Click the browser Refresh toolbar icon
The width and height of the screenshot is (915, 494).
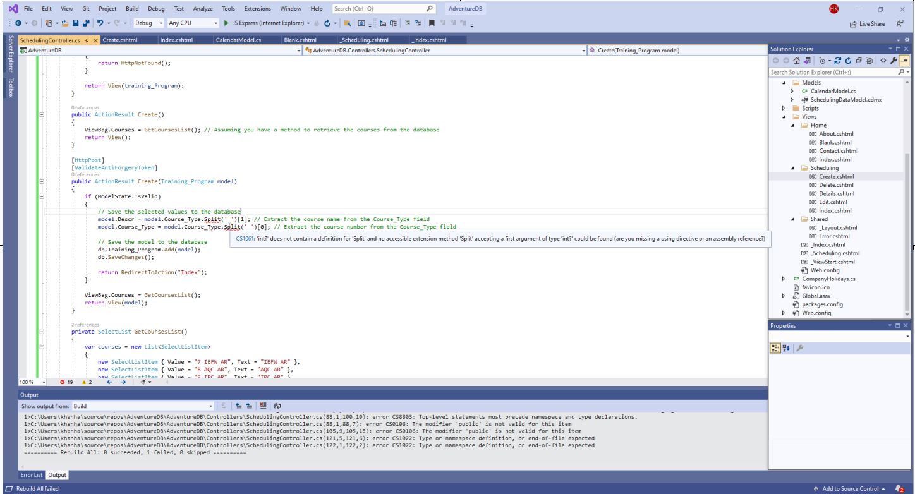[327, 23]
